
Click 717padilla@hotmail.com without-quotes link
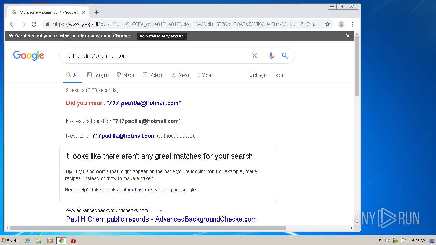click(x=124, y=136)
